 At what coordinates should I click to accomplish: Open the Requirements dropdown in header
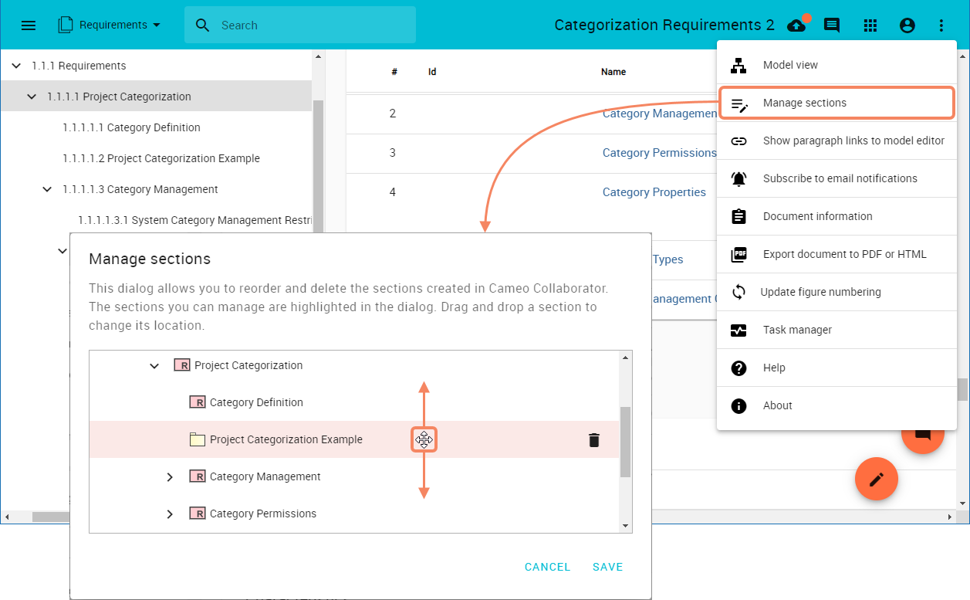110,25
